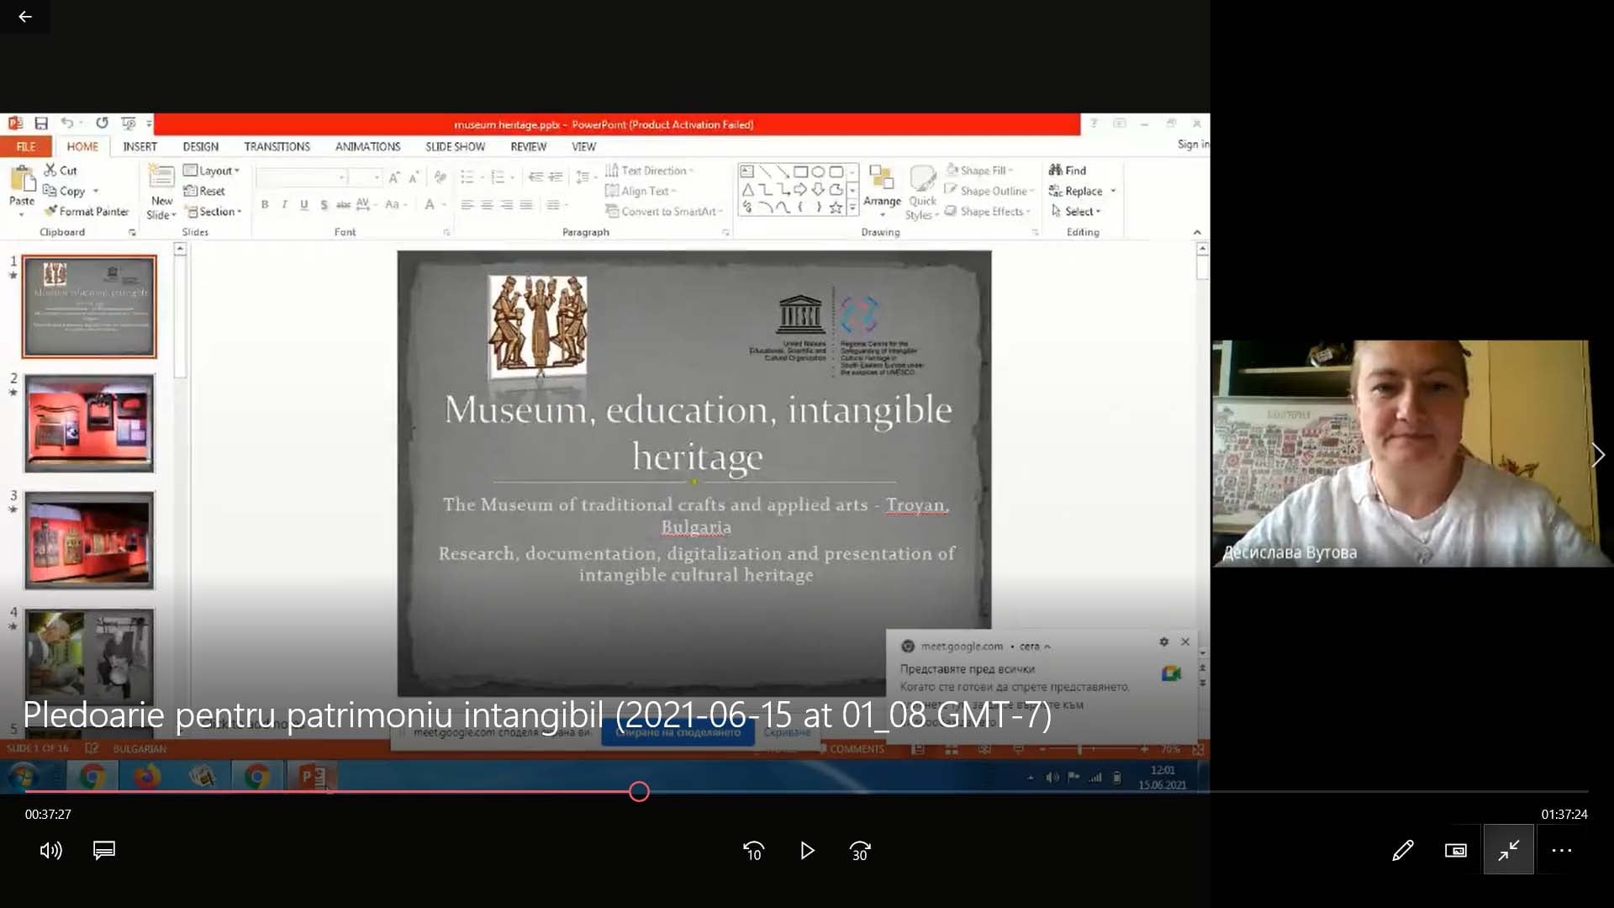Viewport: 1614px width, 908px height.
Task: Open the Layout dropdown
Action: pyautogui.click(x=211, y=171)
